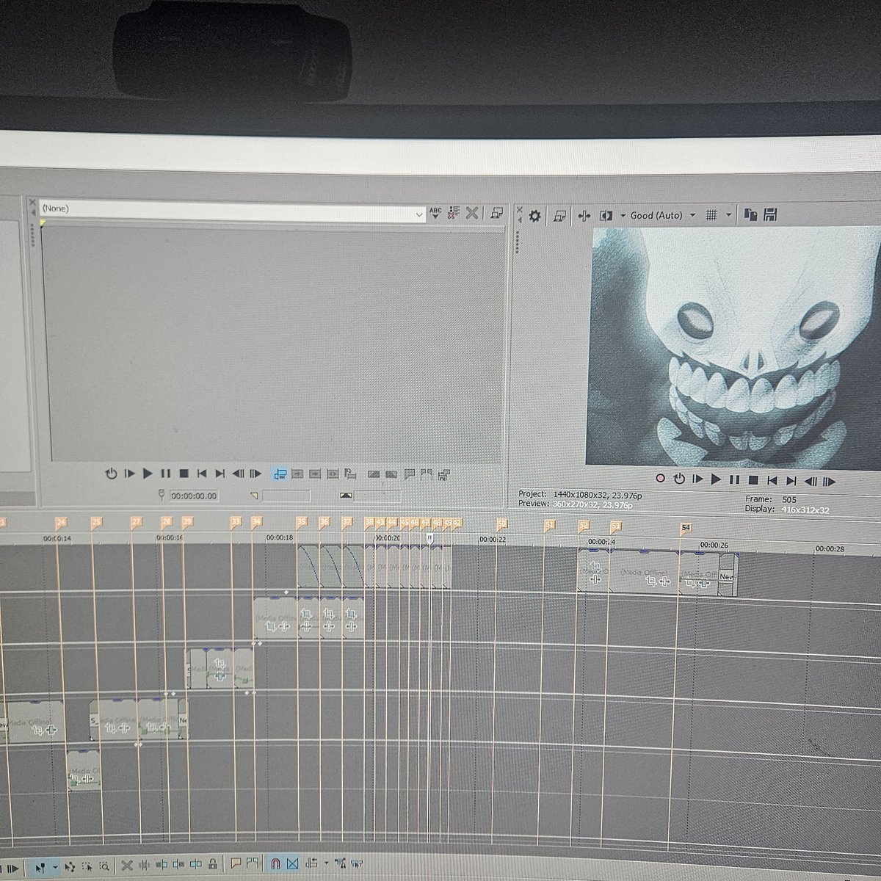The height and width of the screenshot is (881, 881).
Task: Toggle preview on external monitor
Action: tap(559, 216)
